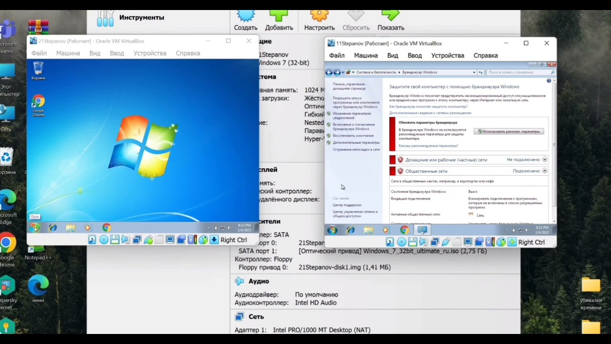Click hard disk indicator in 21Stepanov status bar
Screen dimensions: 611x344
92,240
